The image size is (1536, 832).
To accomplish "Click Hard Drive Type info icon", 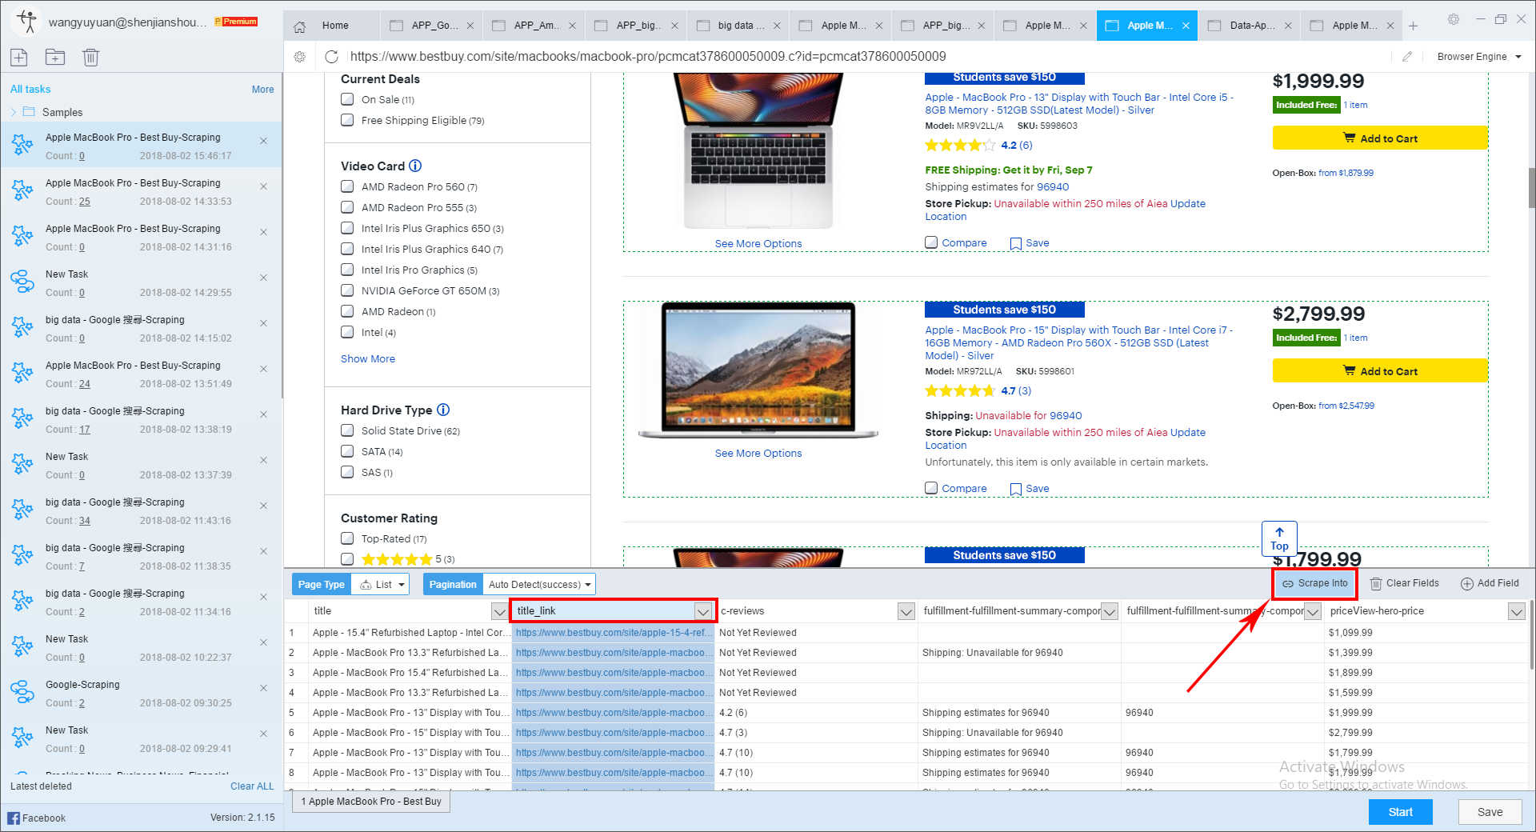I will point(443,410).
